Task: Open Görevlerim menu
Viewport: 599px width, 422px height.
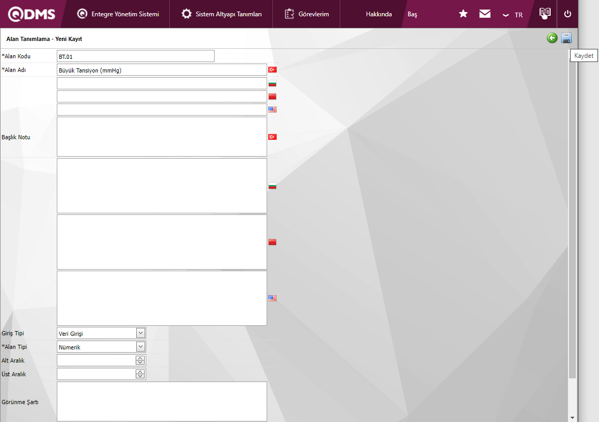Action: pos(307,14)
